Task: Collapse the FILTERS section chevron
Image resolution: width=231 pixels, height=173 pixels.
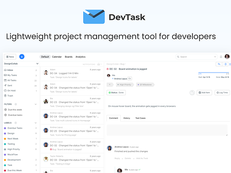Action: click(x=36, y=104)
